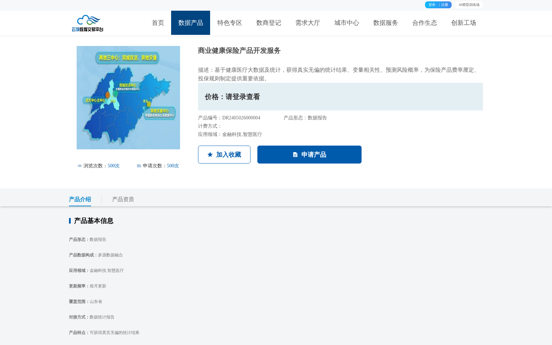Image resolution: width=552 pixels, height=345 pixels.
Task: Click the document icon in 申请产品
Action: pos(295,155)
